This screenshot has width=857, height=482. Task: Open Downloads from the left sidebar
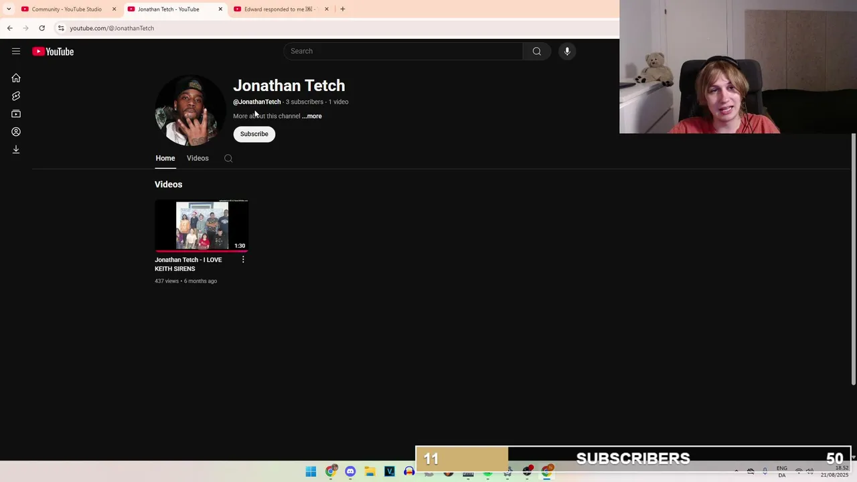(16, 149)
